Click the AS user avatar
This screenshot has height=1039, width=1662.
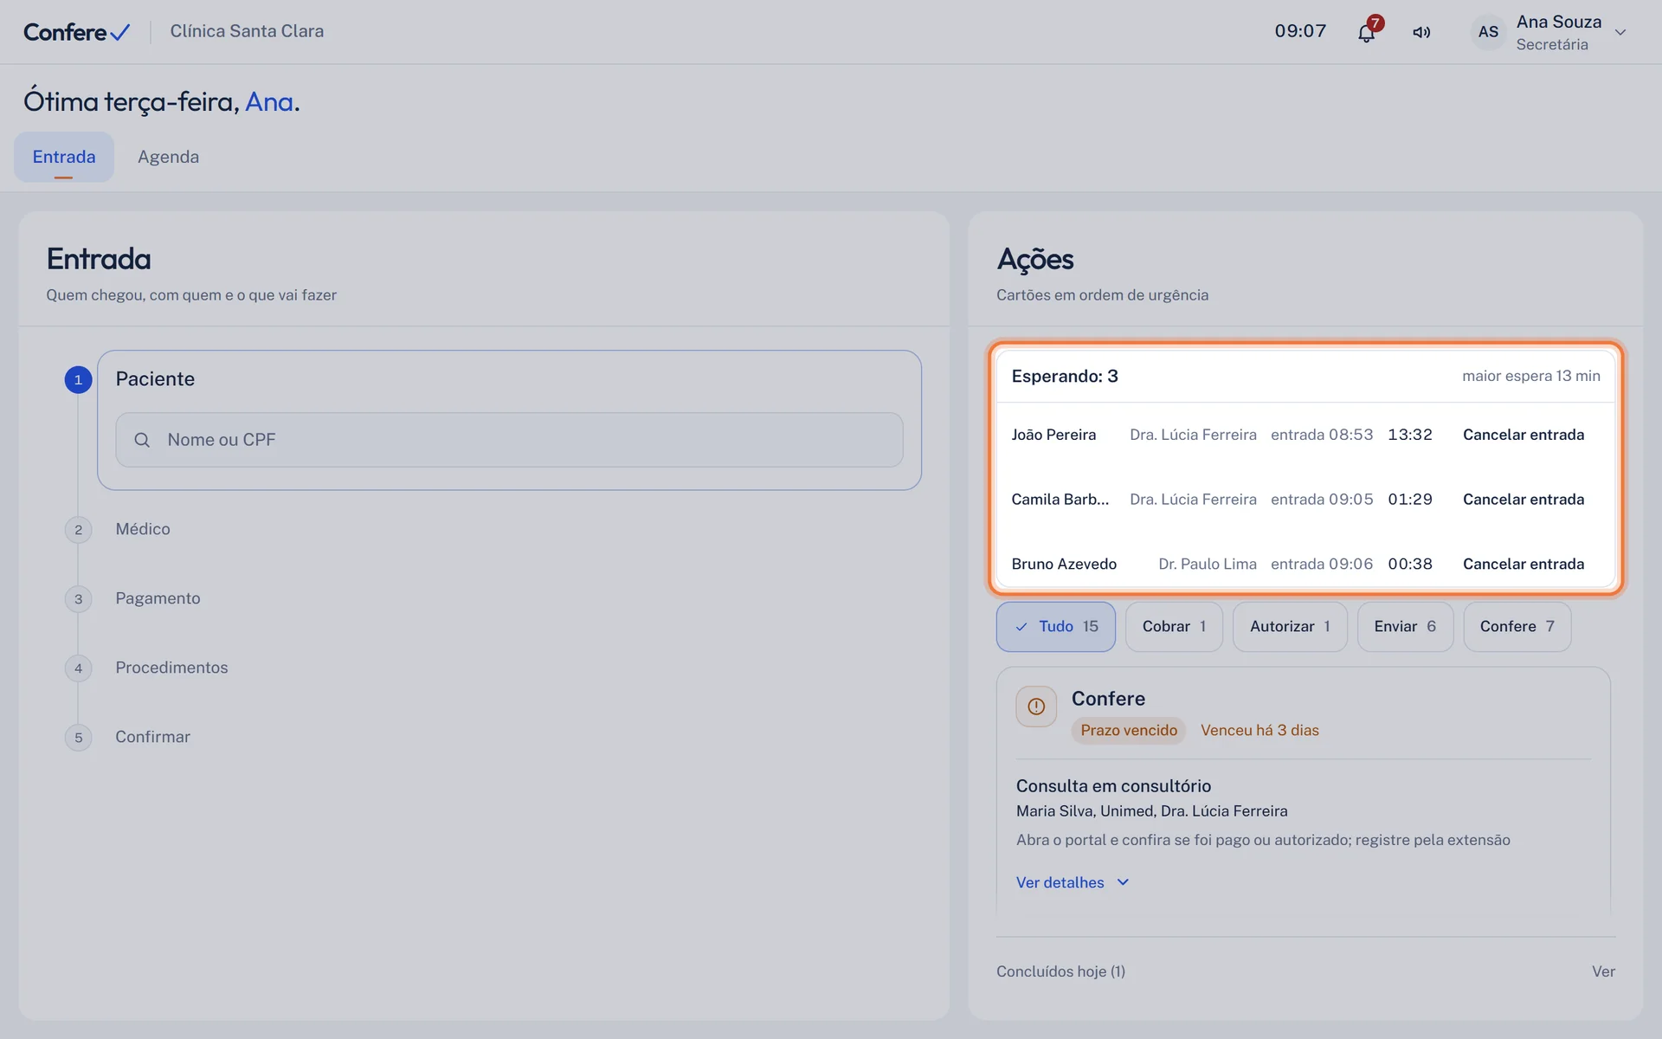[1488, 32]
